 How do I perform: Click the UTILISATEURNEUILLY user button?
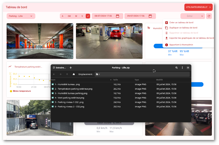198,7
